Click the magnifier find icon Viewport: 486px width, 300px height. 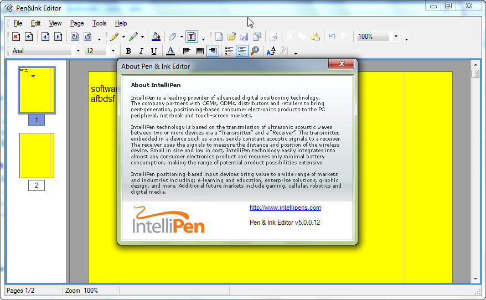[255, 51]
